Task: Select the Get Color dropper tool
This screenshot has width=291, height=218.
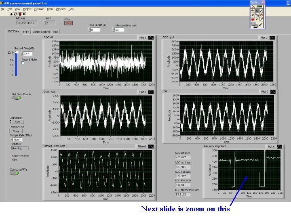Action: pyautogui.click(x=261, y=19)
